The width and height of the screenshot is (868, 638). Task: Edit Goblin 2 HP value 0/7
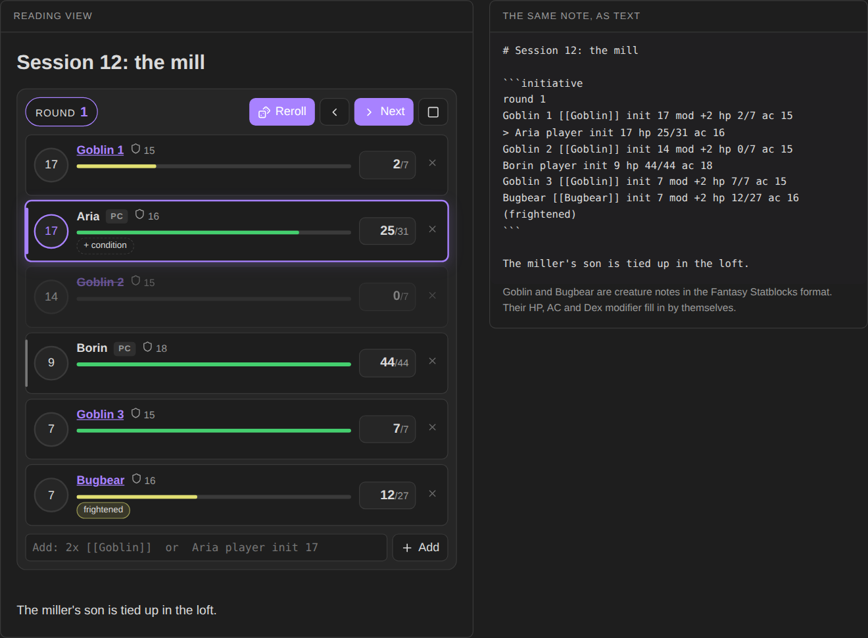tap(387, 297)
